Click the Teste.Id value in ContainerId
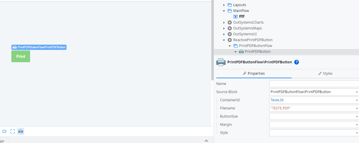 pos(277,100)
